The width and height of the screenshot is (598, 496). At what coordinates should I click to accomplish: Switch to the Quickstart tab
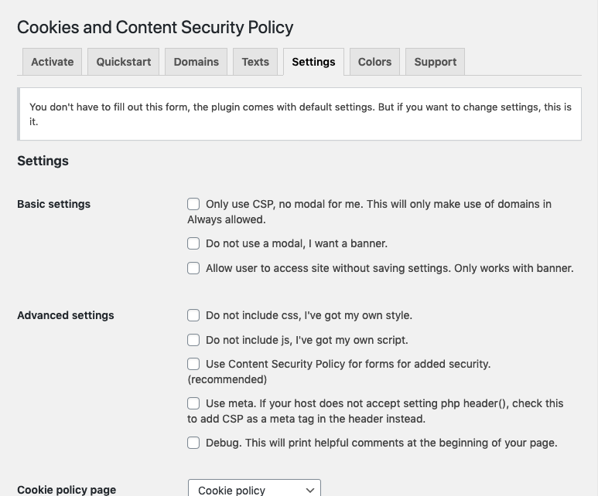coord(124,62)
